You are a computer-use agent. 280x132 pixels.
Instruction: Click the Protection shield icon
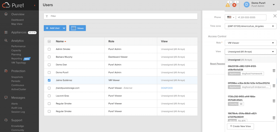(6, 71)
